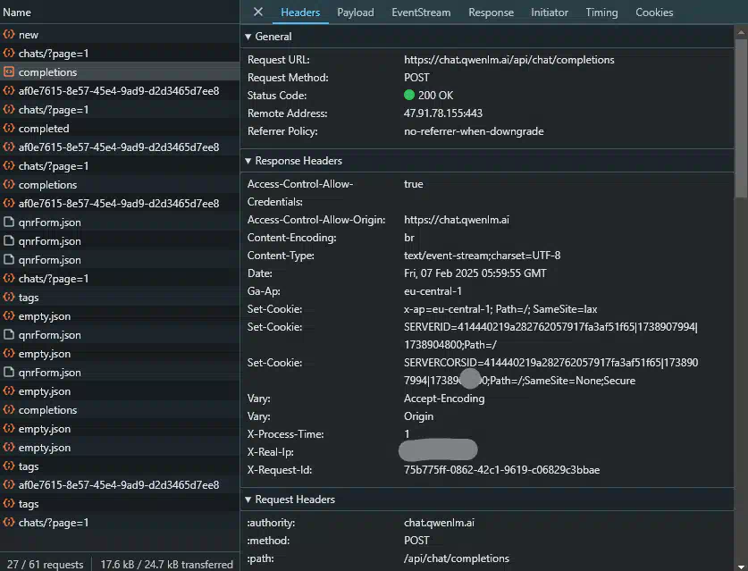Click the Request URL value https://chat.qwenlm.ai/api/chat/completions
The height and width of the screenshot is (571, 748).
click(x=509, y=60)
